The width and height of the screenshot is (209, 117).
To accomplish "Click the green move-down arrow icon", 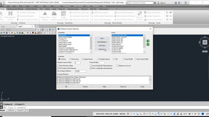I will click(x=148, y=45).
